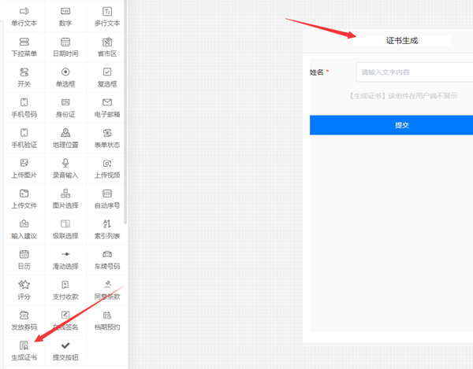Add the 身份证 ID card component
Image resolution: width=473 pixels, height=369 pixels.
coord(65,108)
